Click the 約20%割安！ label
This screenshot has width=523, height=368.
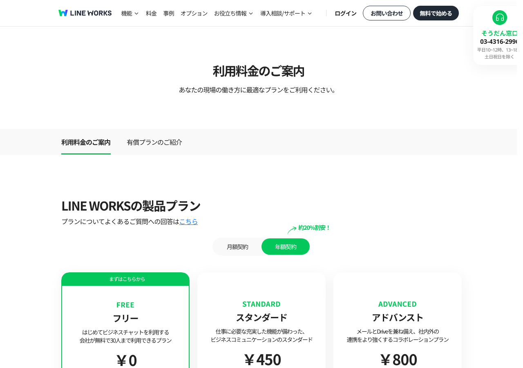pos(314,228)
